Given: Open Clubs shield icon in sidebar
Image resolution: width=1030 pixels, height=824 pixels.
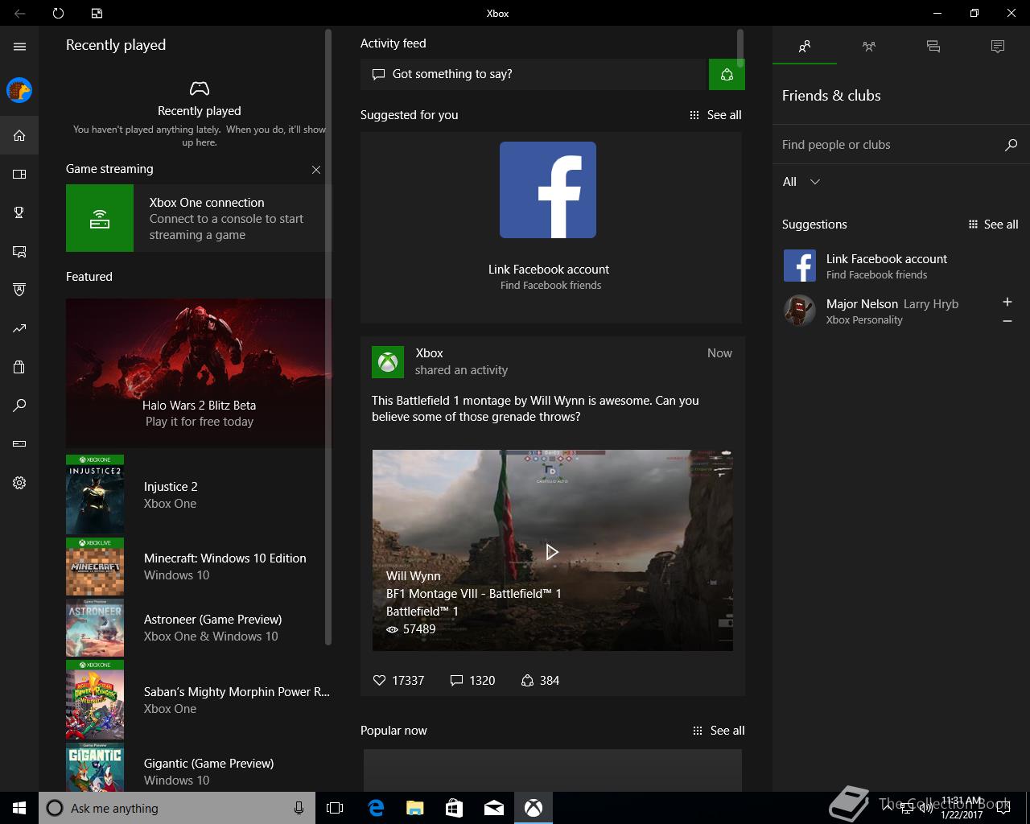Looking at the screenshot, I should tap(19, 290).
